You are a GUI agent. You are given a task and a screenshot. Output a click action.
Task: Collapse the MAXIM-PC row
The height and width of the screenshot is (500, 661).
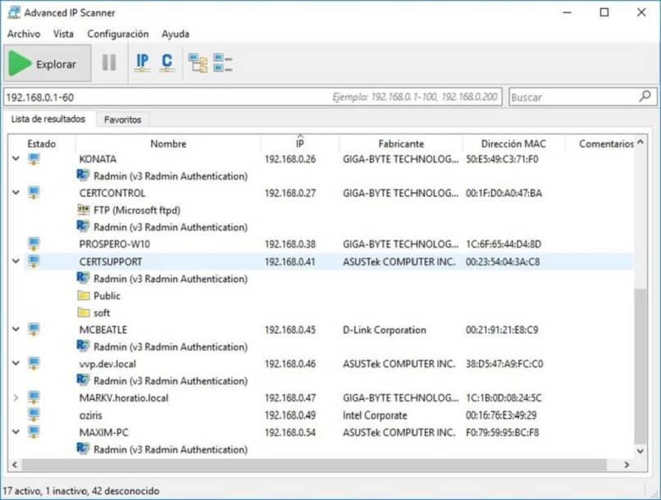(x=16, y=432)
